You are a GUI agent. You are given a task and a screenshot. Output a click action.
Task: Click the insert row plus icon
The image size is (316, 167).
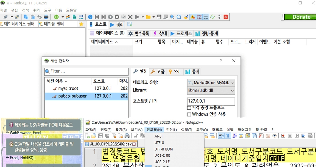pos(110,17)
